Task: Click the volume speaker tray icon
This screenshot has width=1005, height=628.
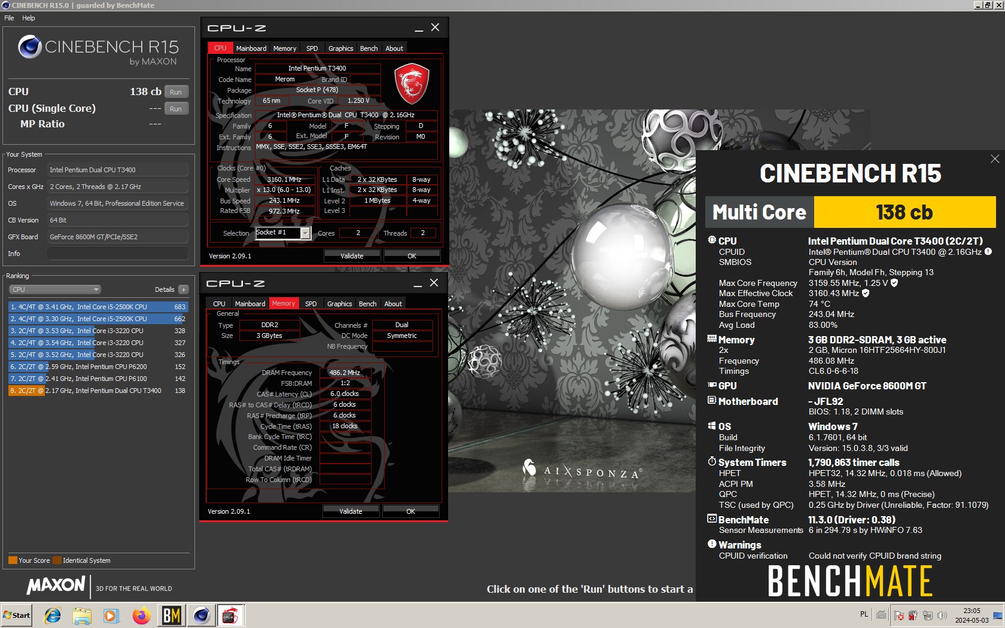Action: coord(942,615)
